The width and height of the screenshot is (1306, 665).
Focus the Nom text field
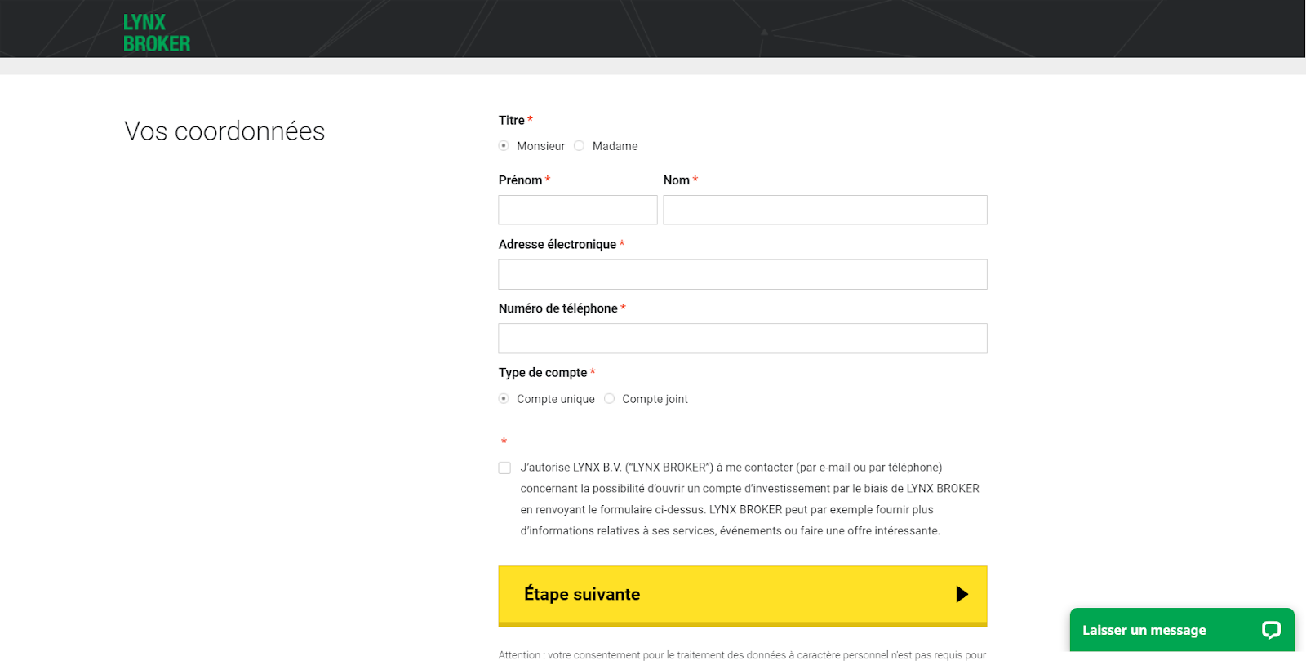click(x=825, y=210)
